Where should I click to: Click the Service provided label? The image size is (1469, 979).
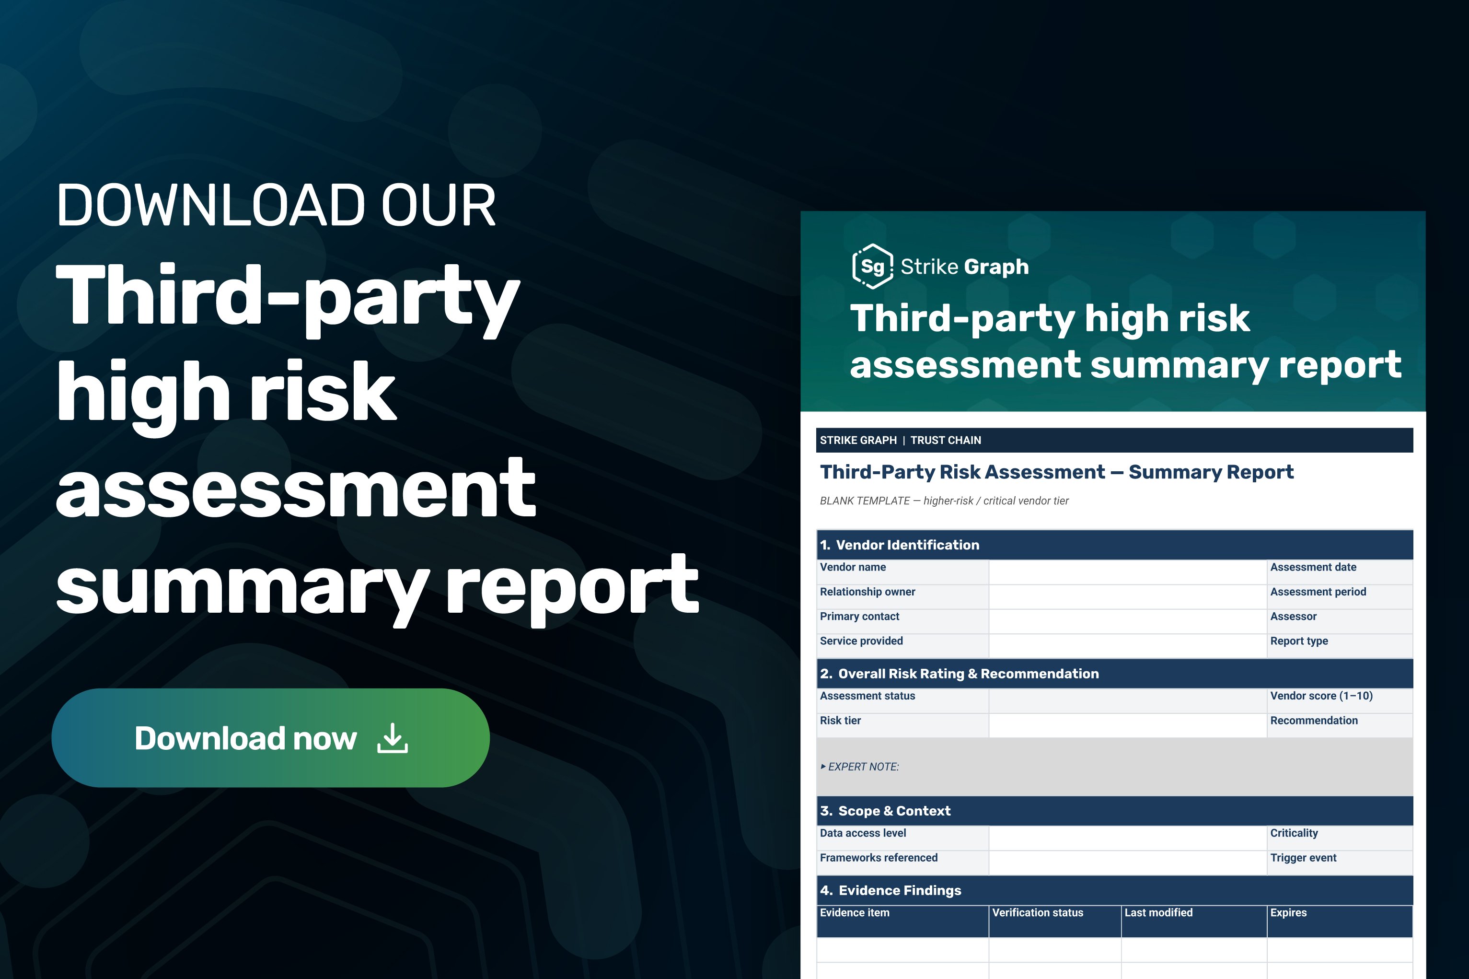point(861,641)
